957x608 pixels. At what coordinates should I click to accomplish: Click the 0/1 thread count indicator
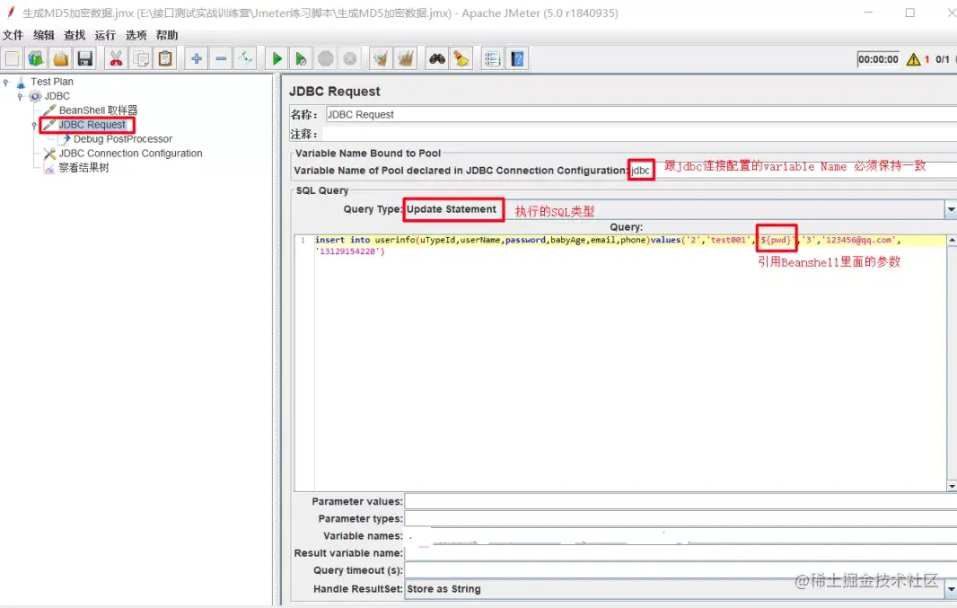(x=943, y=59)
